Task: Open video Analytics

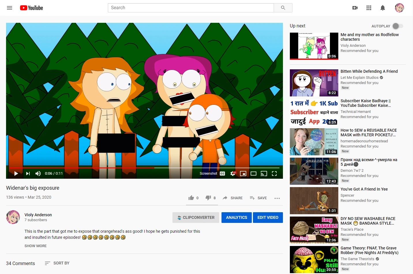Action: pyautogui.click(x=236, y=217)
